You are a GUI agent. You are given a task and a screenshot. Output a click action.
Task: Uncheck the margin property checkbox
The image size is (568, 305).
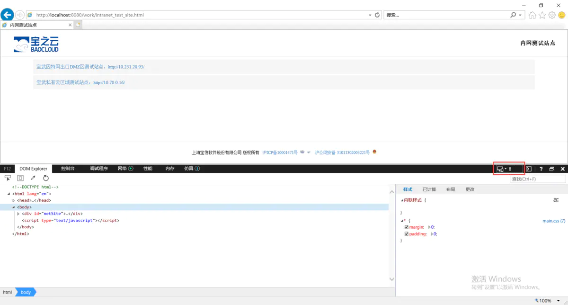(x=407, y=227)
